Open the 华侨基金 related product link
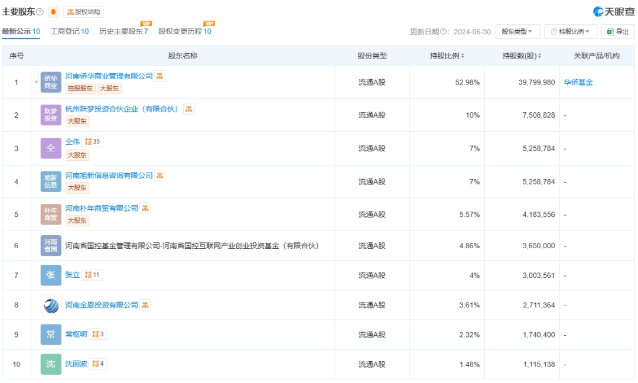 tap(578, 82)
